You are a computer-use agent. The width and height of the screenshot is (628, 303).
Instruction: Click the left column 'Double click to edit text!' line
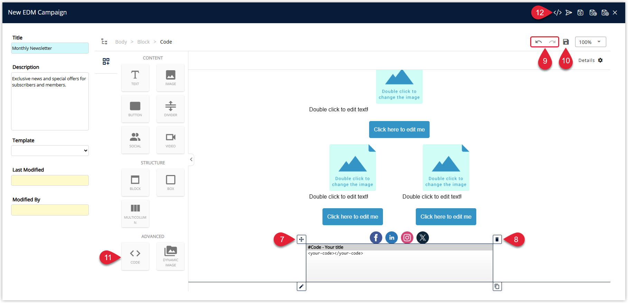point(339,196)
